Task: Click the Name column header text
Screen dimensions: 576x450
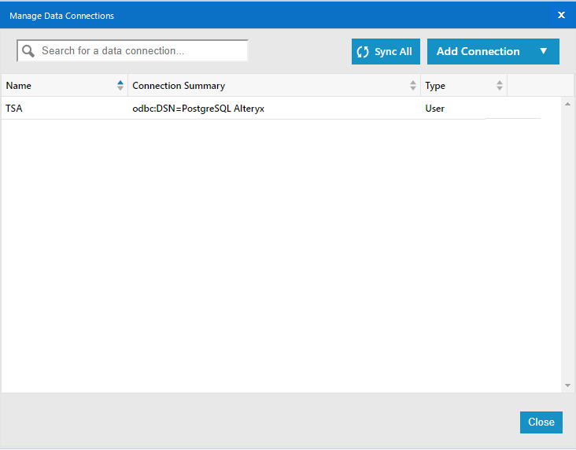Action: [18, 86]
